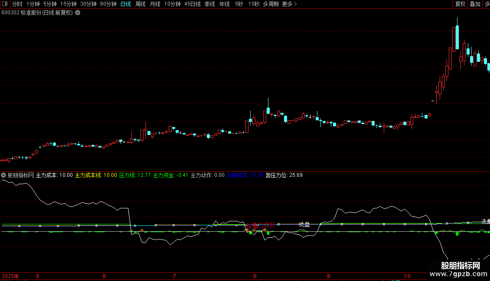
Task: Choose the 15分钟 period
Action: coord(68,4)
